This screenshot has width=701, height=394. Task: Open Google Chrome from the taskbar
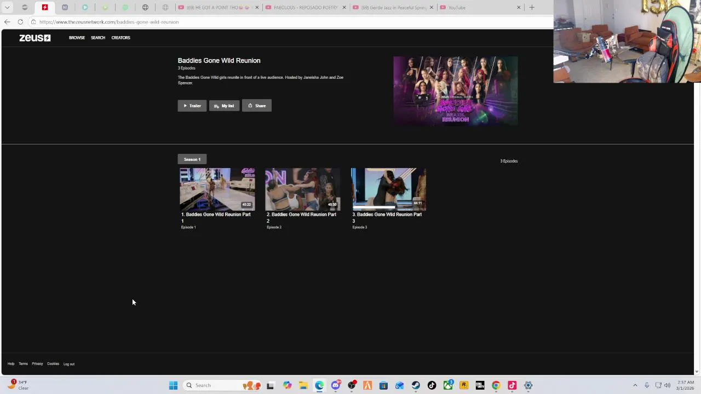coord(496,385)
